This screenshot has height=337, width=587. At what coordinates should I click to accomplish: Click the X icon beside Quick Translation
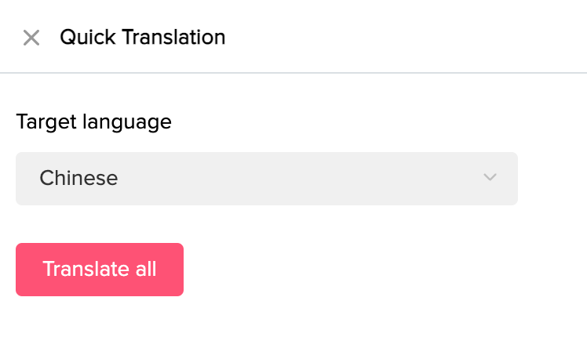click(x=31, y=38)
